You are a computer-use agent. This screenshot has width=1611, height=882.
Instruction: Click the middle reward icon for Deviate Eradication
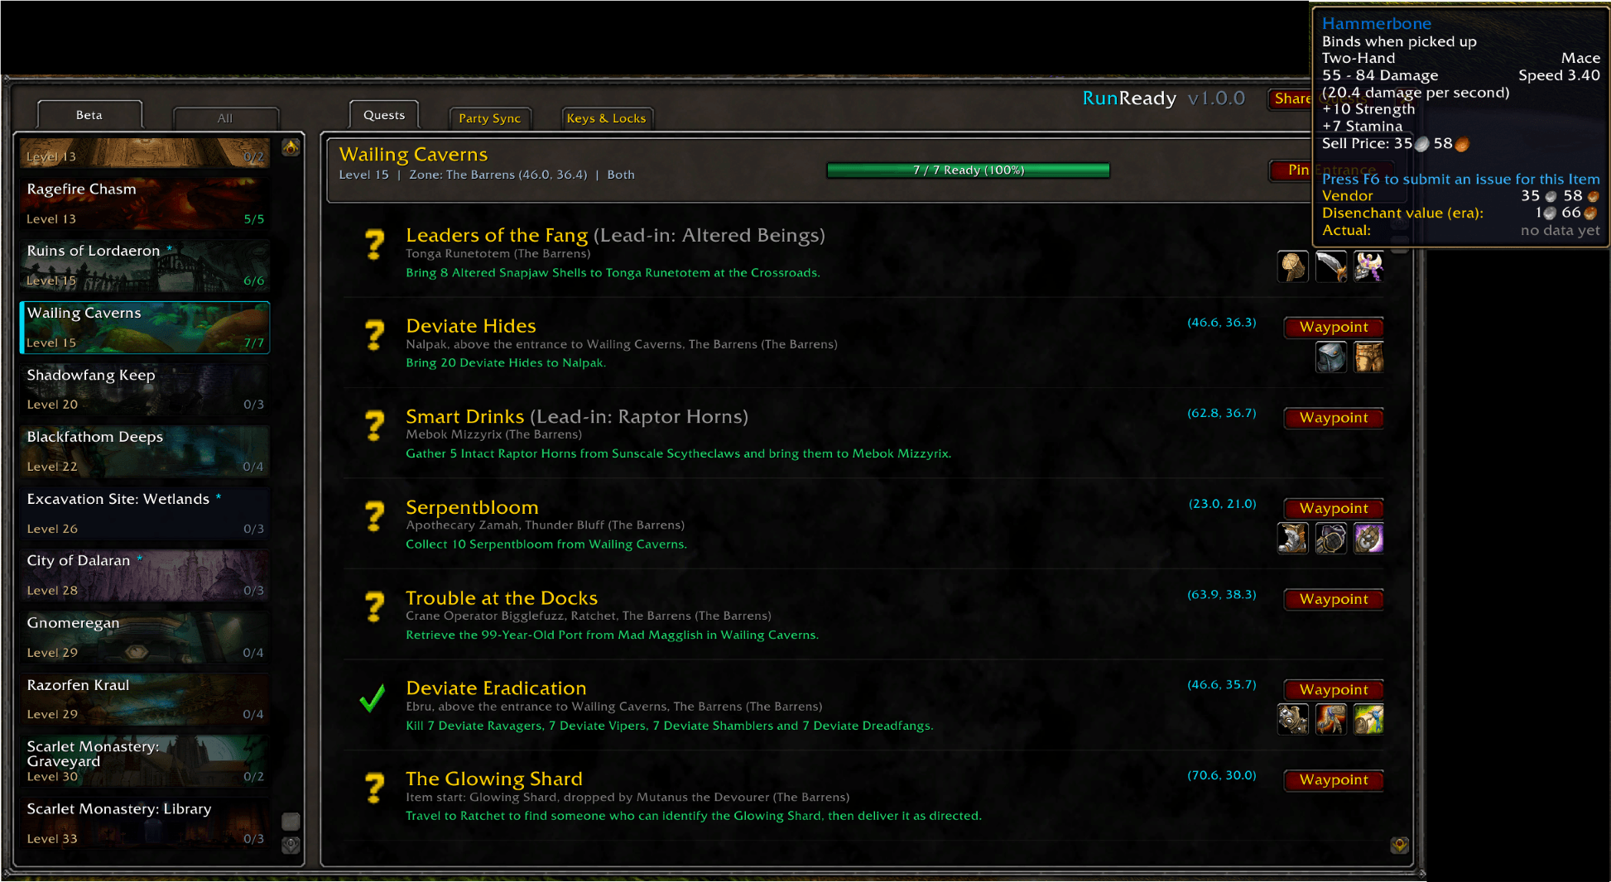(1331, 720)
